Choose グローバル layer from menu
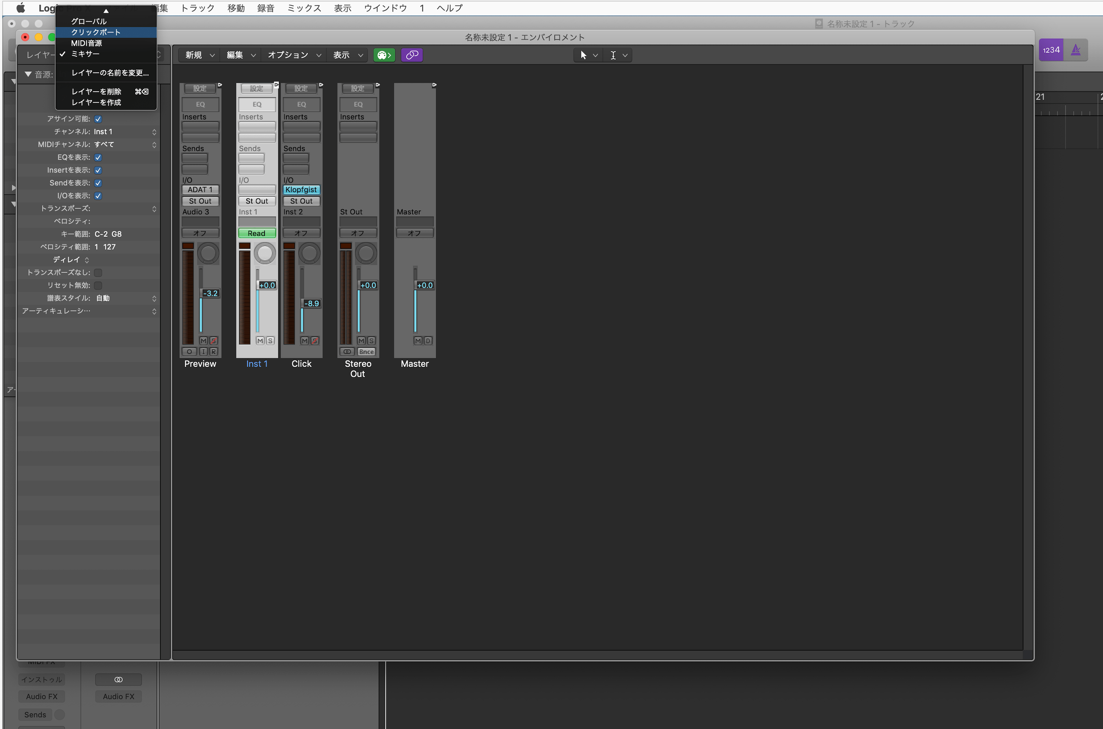 106,22
